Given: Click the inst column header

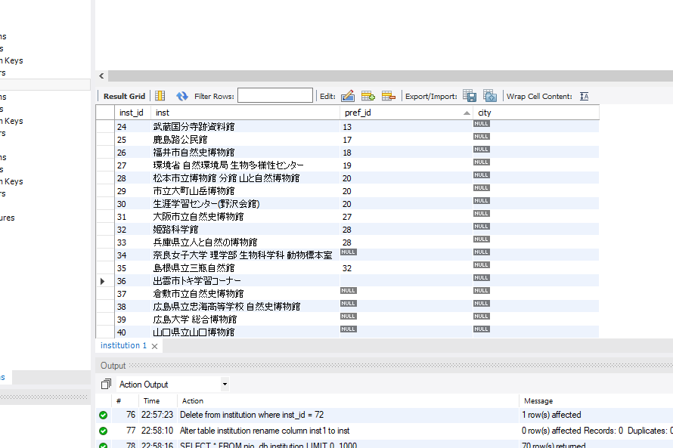Looking at the screenshot, I should point(245,113).
